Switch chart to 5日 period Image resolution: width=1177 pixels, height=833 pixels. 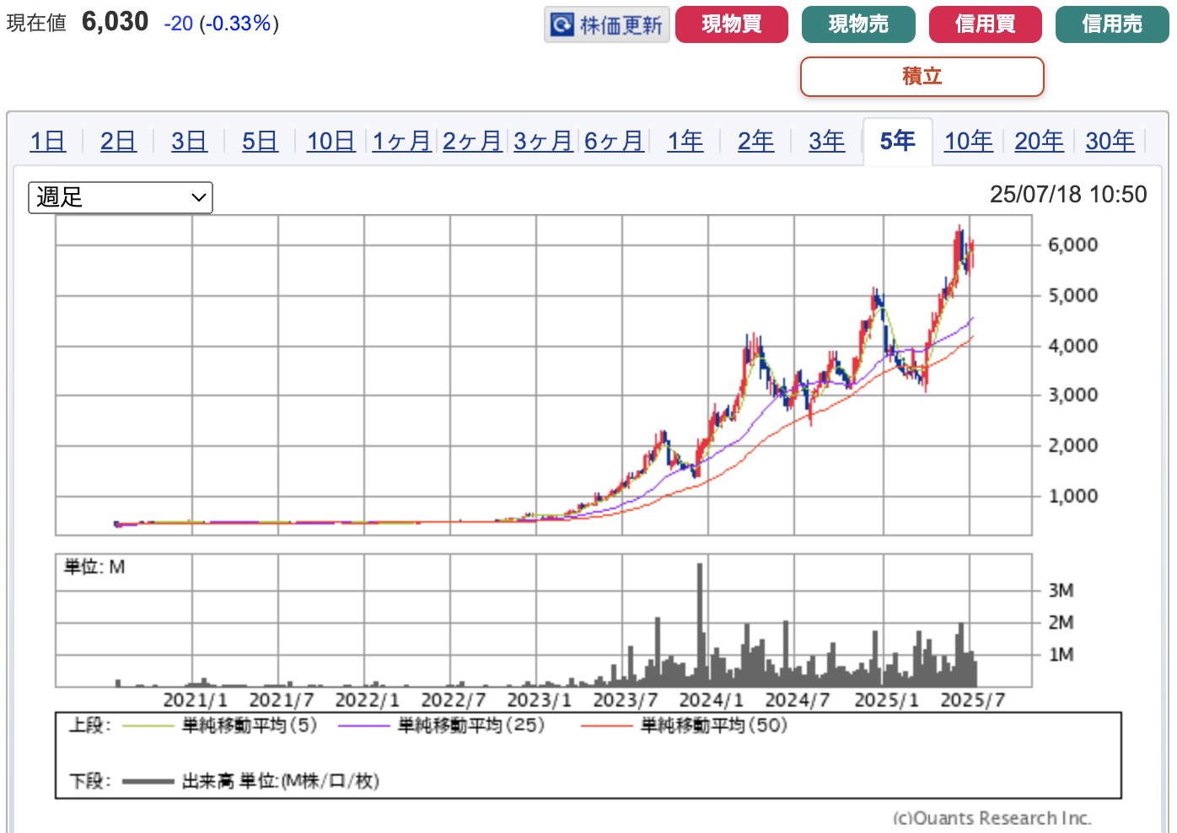click(260, 141)
